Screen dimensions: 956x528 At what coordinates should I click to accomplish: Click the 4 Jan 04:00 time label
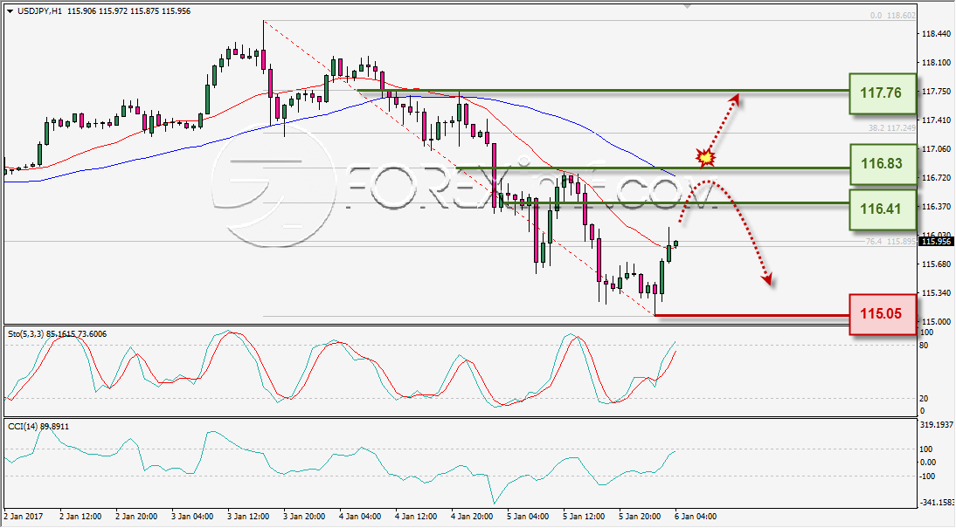(360, 517)
